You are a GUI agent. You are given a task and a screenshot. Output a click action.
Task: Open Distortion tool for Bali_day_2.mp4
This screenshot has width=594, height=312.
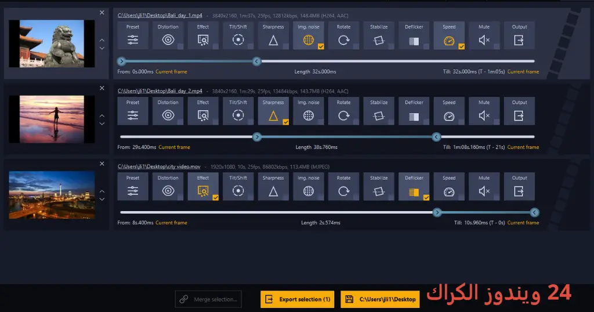coord(168,111)
